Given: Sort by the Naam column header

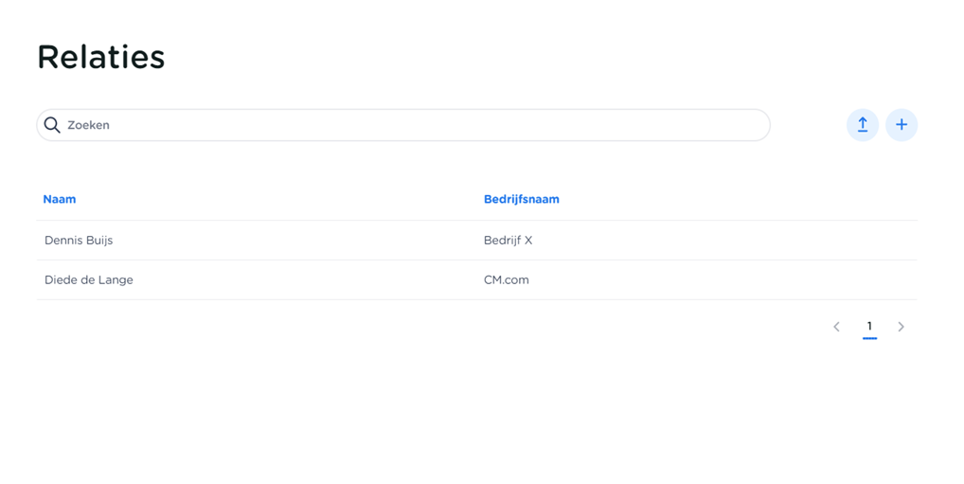Looking at the screenshot, I should (60, 199).
